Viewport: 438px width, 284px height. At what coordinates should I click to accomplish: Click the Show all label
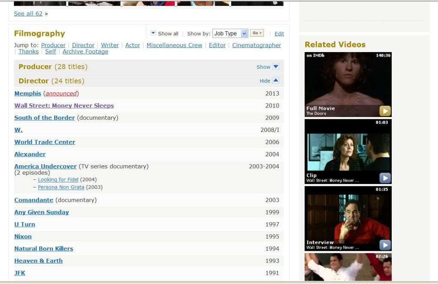[x=168, y=34]
